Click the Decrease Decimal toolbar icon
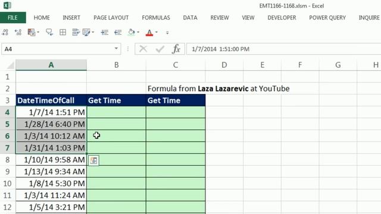 [x=5, y=32]
